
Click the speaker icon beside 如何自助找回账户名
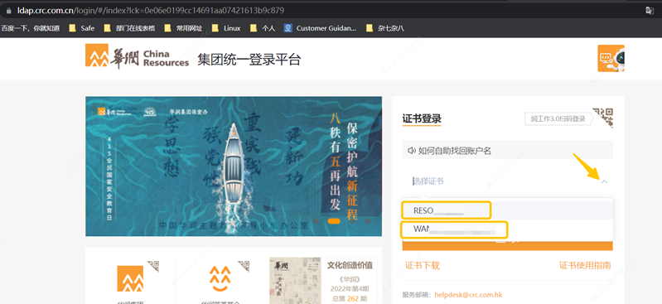[x=411, y=151]
